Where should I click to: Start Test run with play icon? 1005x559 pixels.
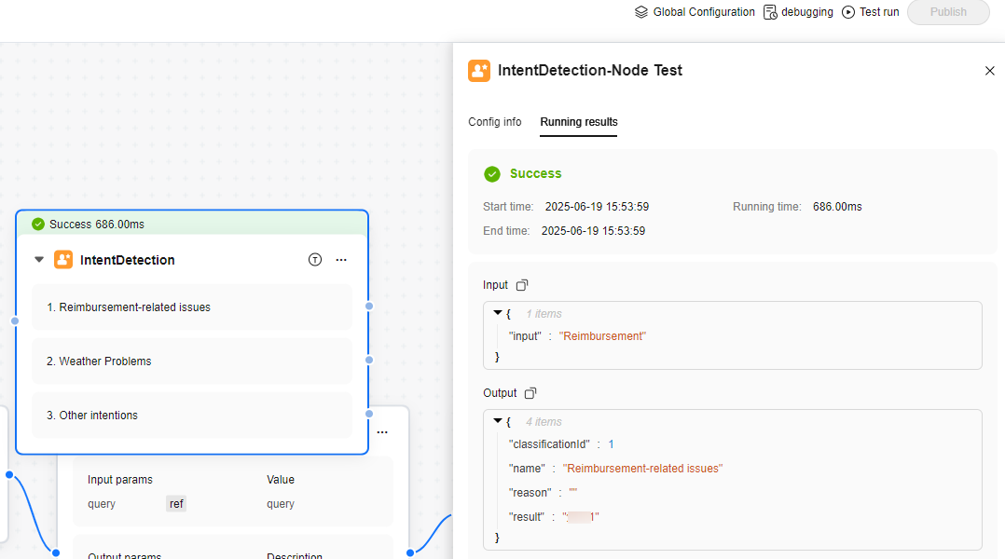tap(848, 12)
